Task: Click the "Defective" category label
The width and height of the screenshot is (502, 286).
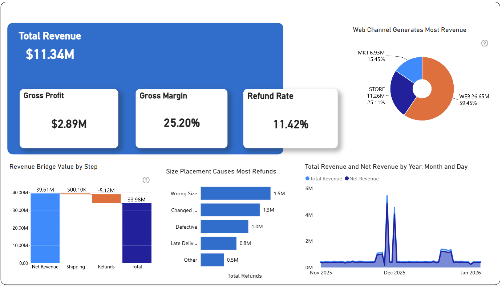Action: coord(186,227)
